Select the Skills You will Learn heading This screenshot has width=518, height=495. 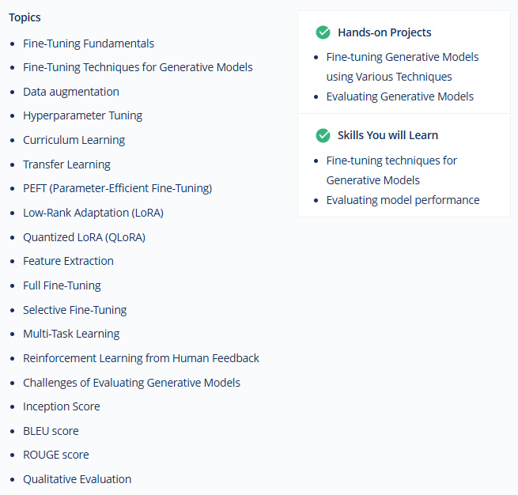388,135
